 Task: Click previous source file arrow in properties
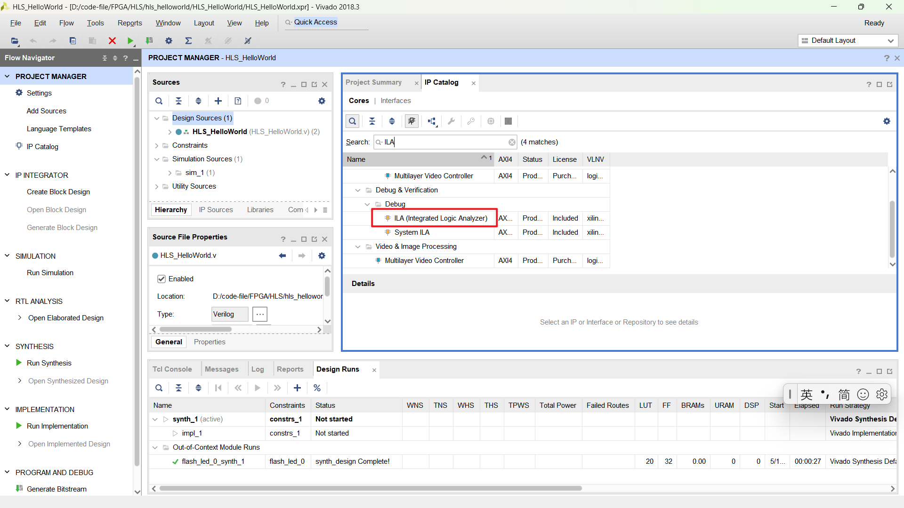(282, 255)
